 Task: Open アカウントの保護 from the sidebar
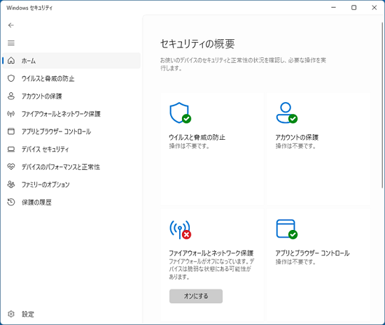click(71, 96)
